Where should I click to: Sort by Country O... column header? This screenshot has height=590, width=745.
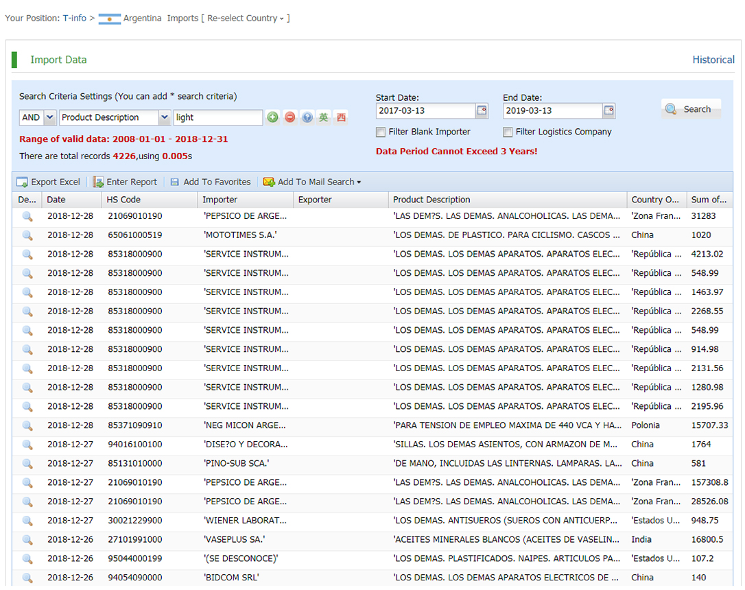[x=657, y=200]
